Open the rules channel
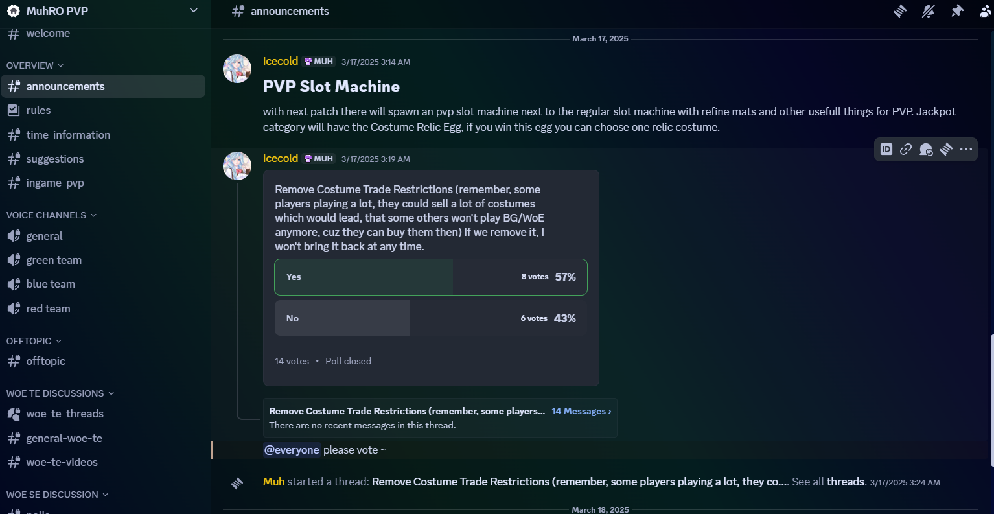Image resolution: width=994 pixels, height=514 pixels. click(x=103, y=110)
